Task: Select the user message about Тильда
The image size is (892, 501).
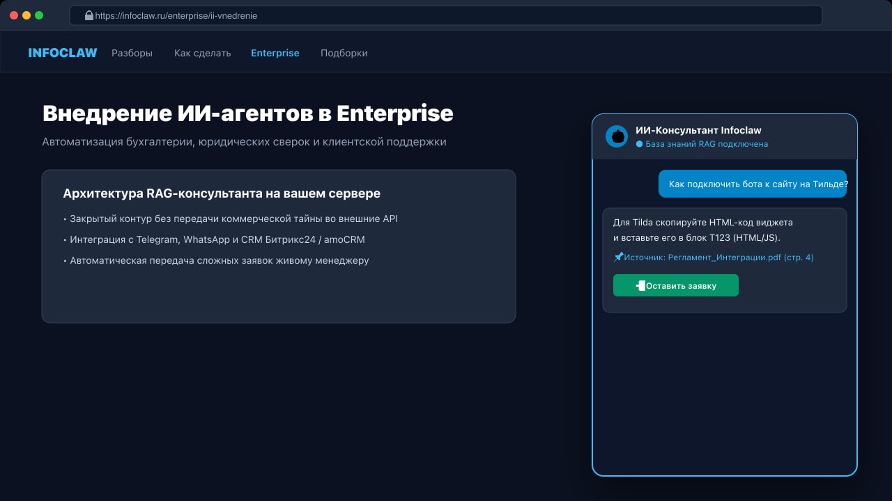Action: pos(753,184)
